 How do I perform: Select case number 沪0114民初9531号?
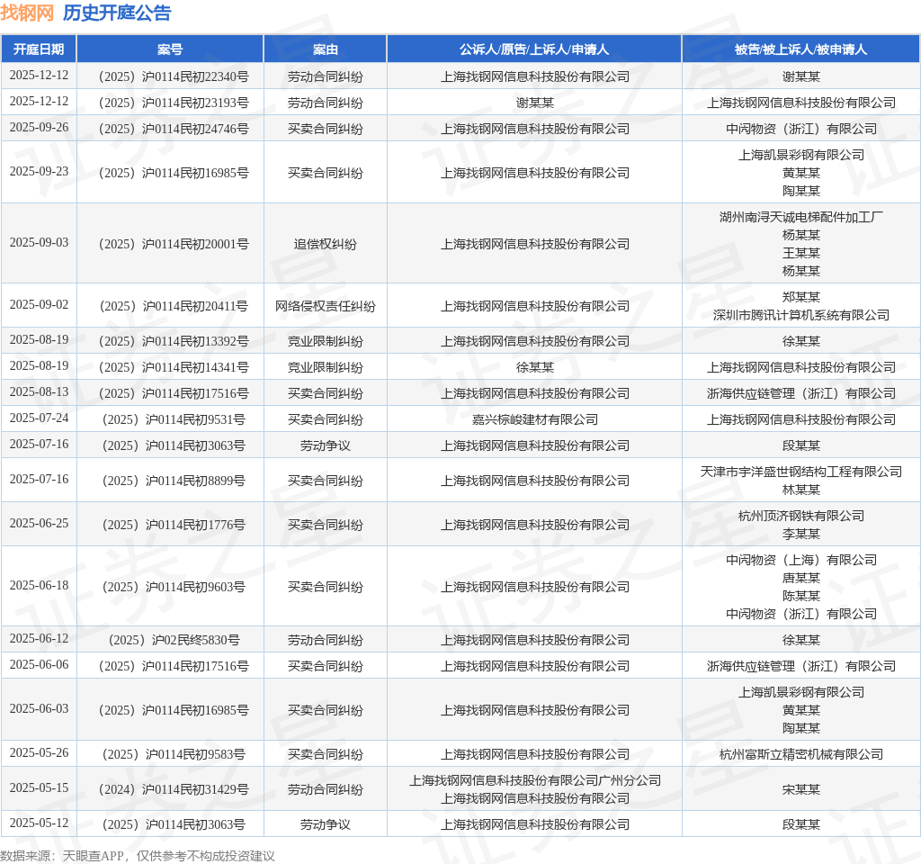174,419
